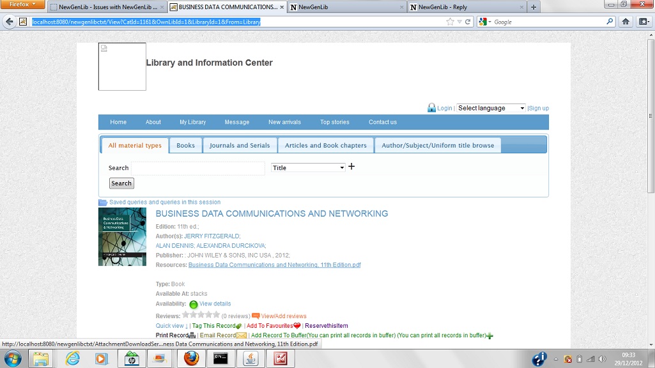The height and width of the screenshot is (368, 655).
Task: Click the Tag This Record leaf icon
Action: (238, 326)
